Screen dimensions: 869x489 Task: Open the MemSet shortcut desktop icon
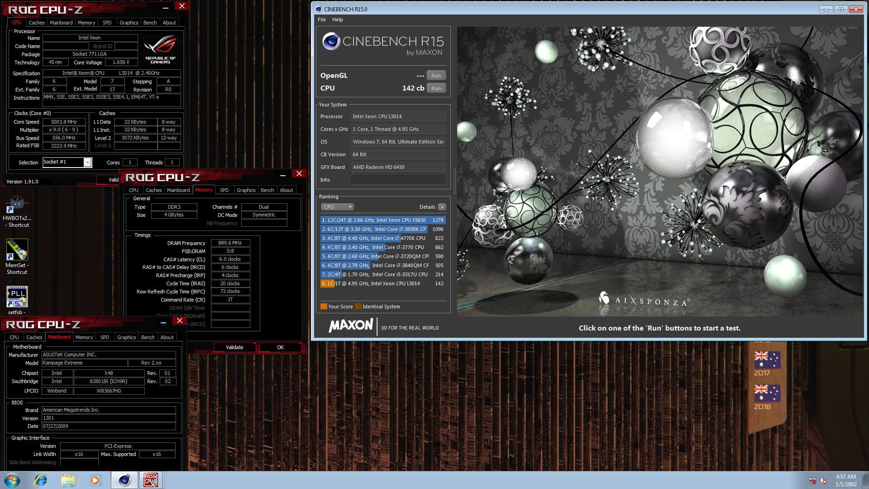coord(17,257)
